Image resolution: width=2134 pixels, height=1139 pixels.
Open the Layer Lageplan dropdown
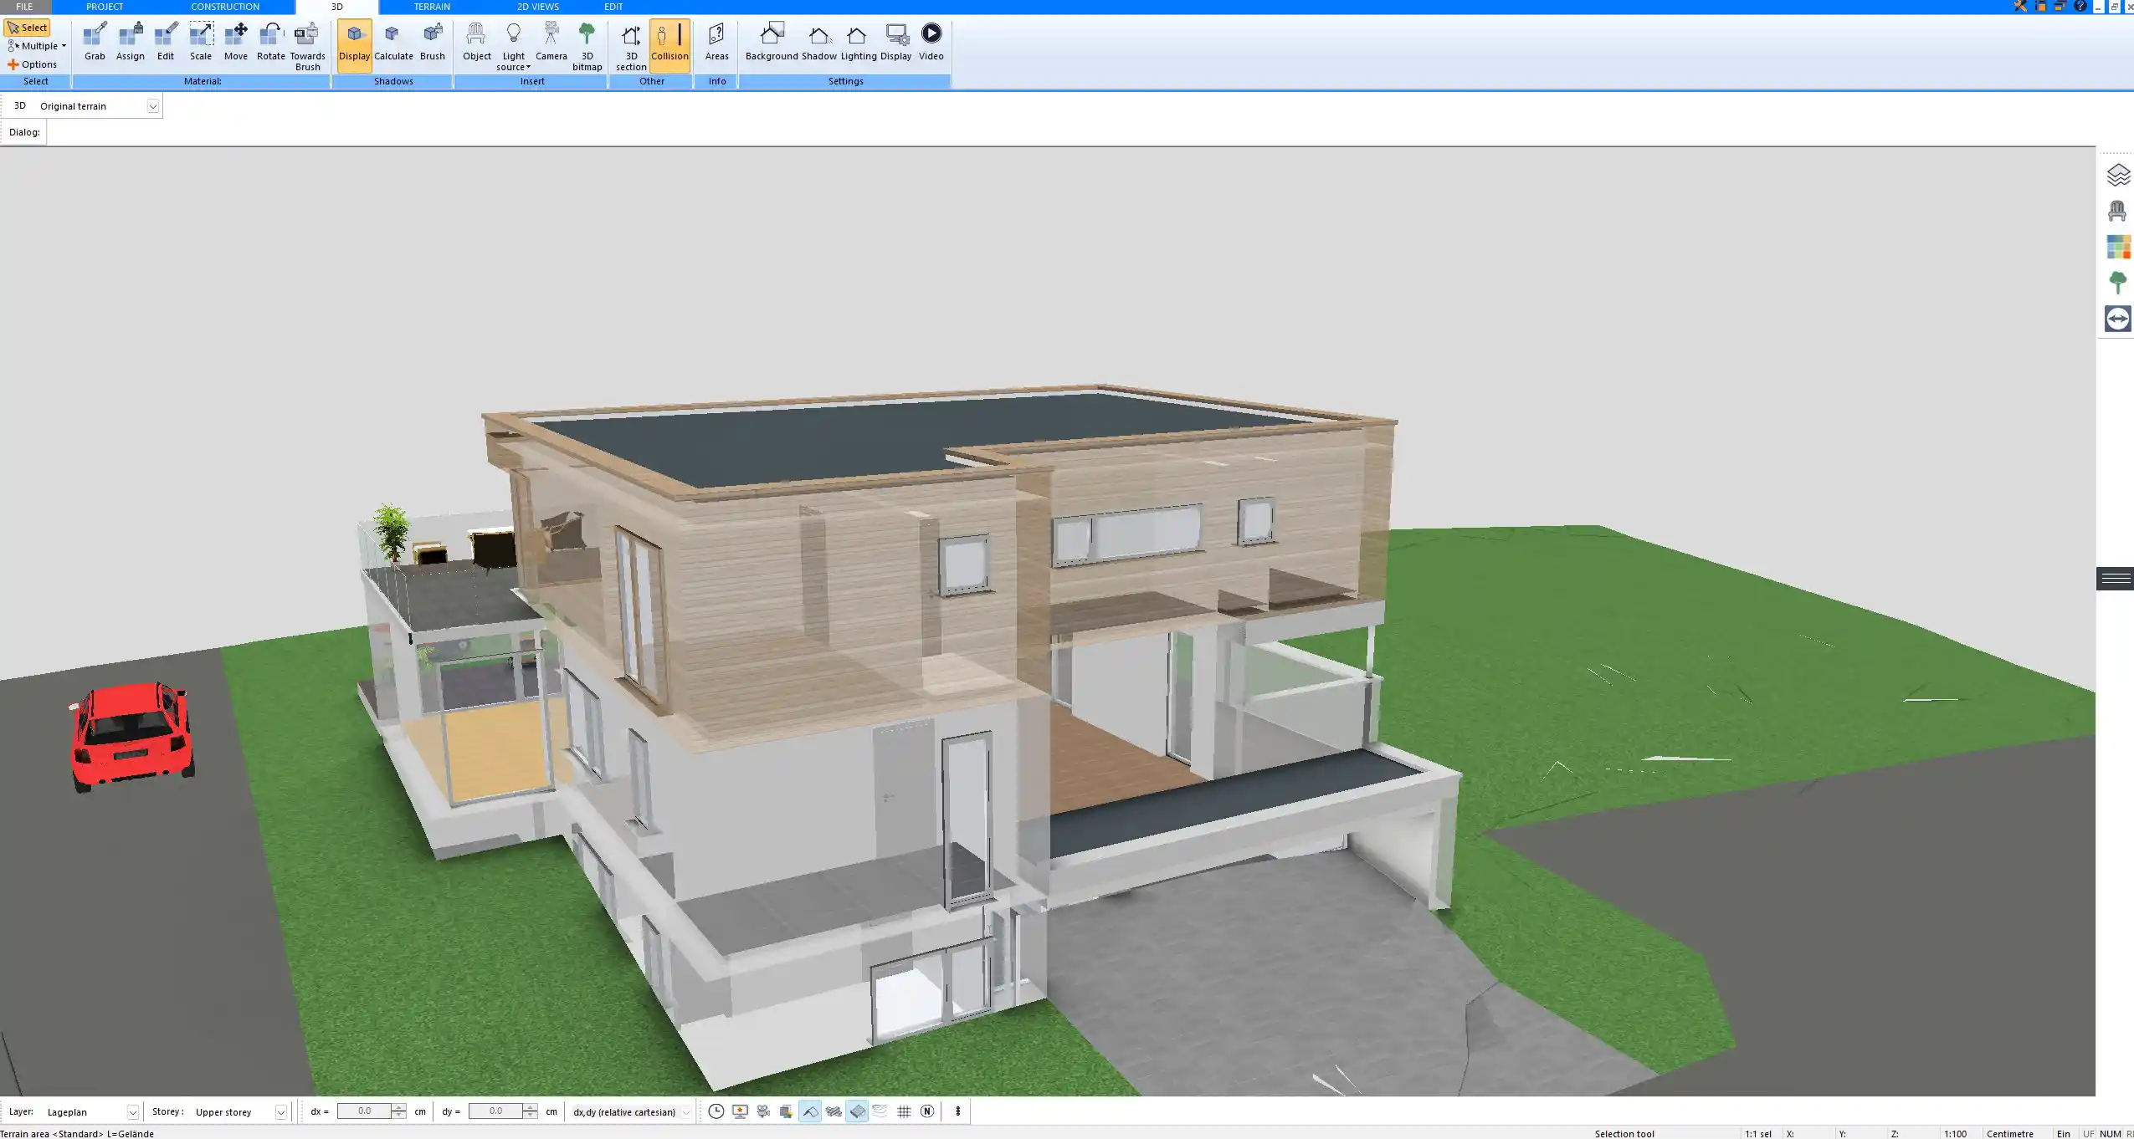point(132,1112)
